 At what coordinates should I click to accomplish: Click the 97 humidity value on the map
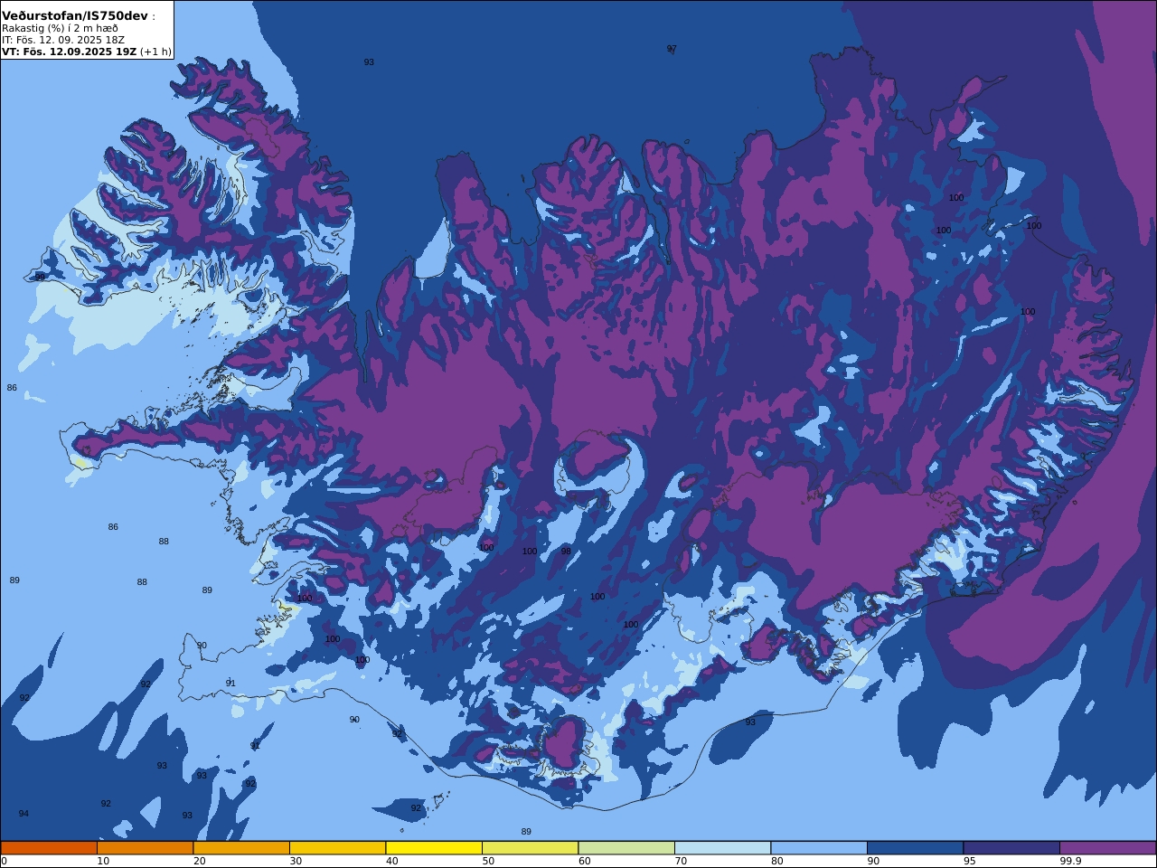pyautogui.click(x=672, y=49)
